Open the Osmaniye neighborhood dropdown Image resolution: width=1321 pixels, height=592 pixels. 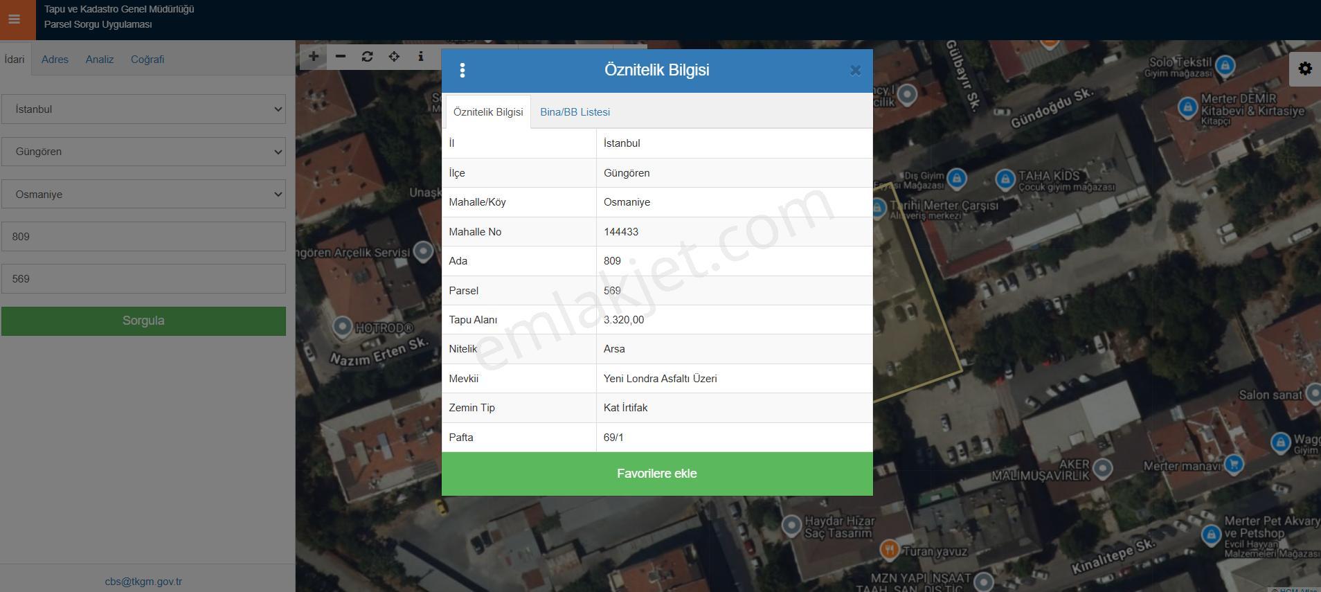[143, 195]
